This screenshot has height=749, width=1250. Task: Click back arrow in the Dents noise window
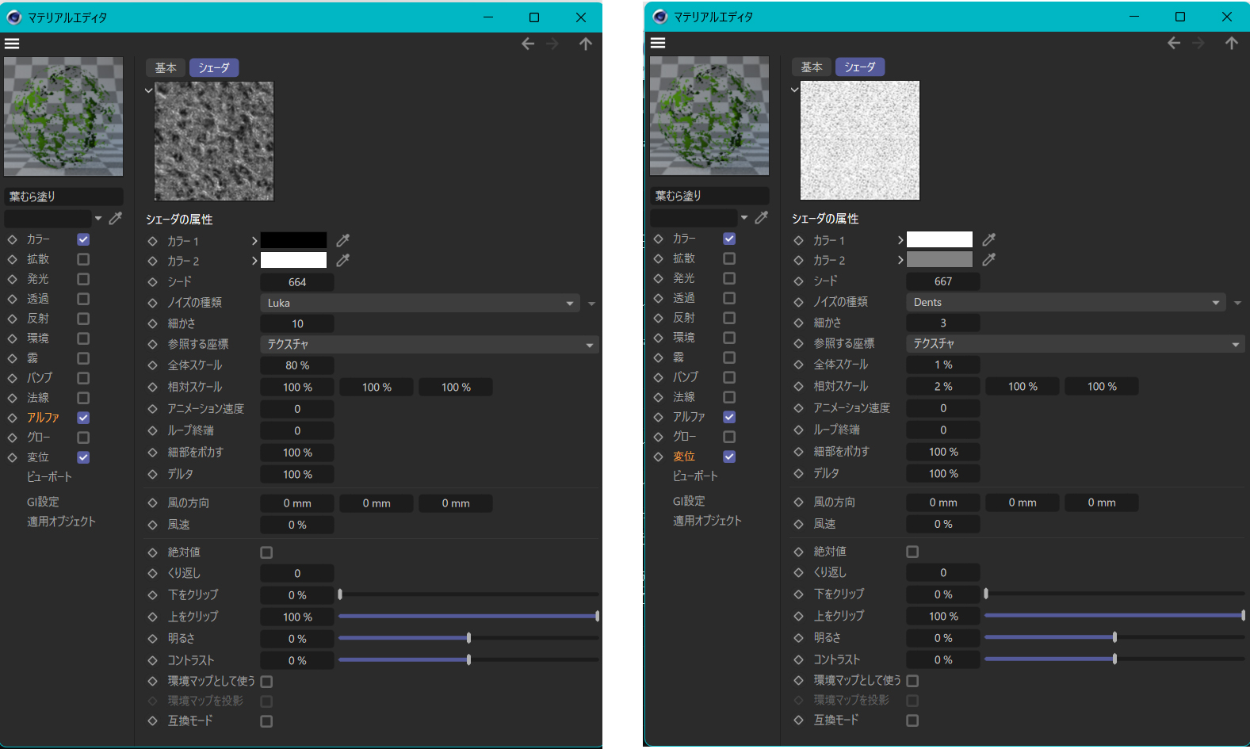[1174, 43]
